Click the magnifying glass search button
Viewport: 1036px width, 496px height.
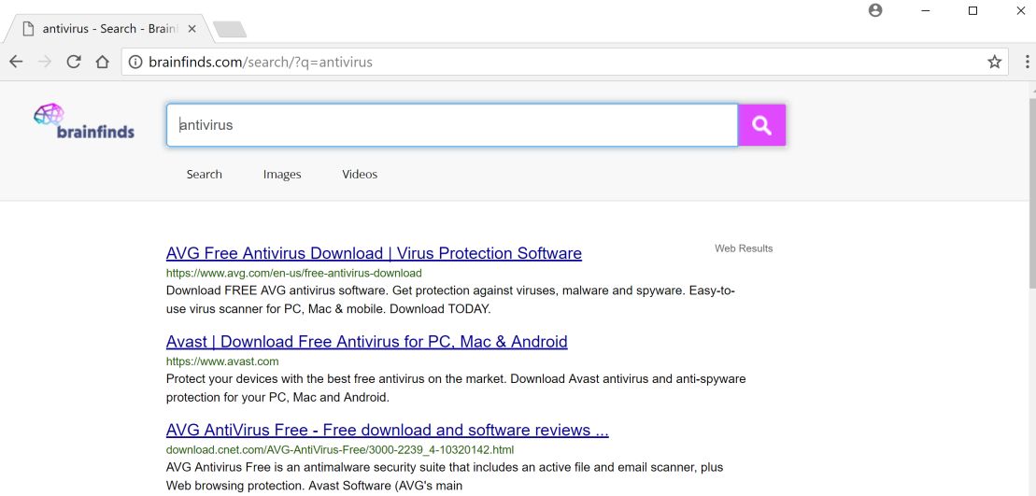[761, 125]
